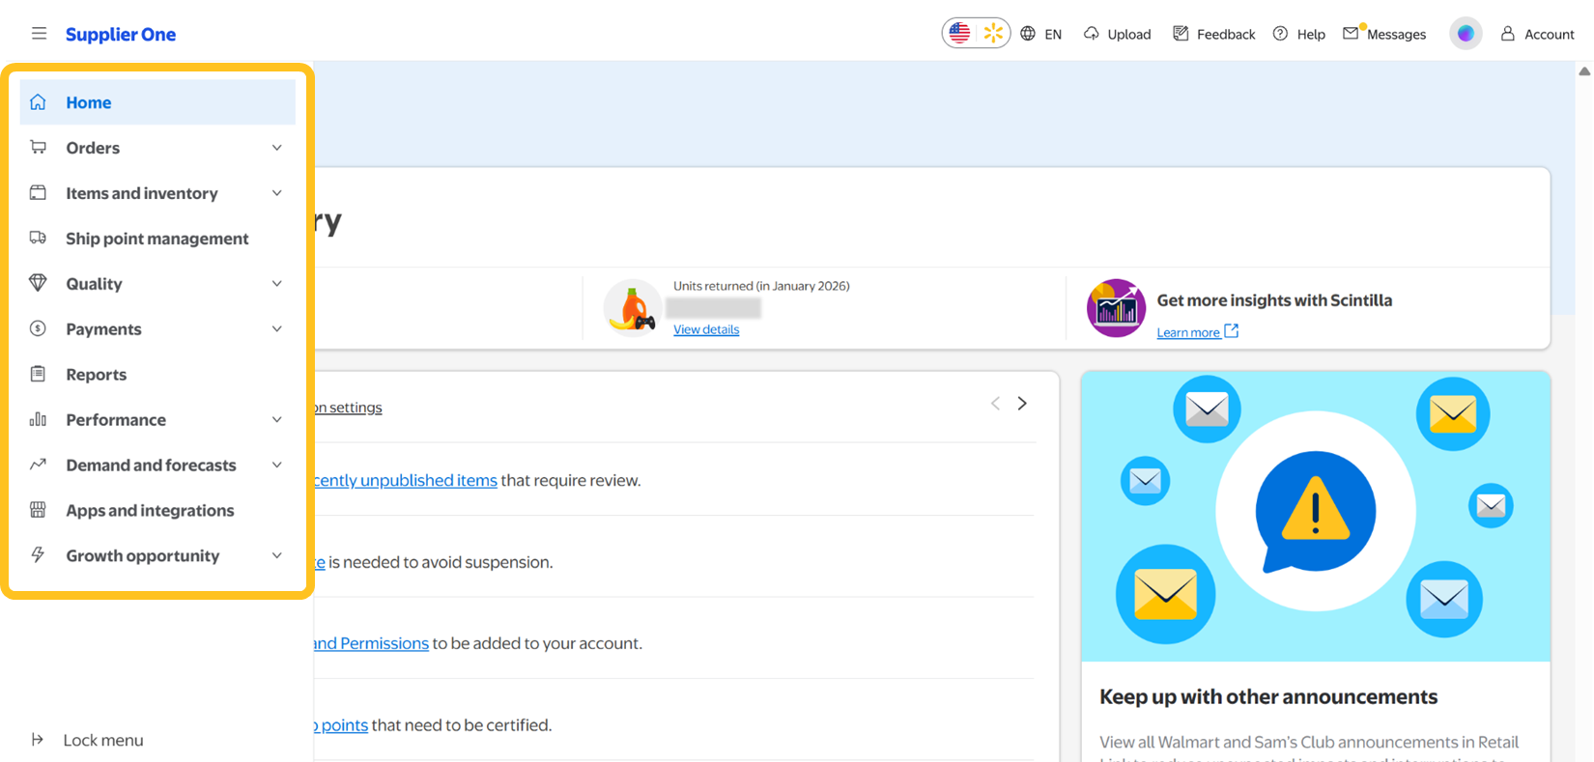This screenshot has width=1594, height=762.
Task: Go to the previous carousel slide arrow
Action: (x=995, y=404)
